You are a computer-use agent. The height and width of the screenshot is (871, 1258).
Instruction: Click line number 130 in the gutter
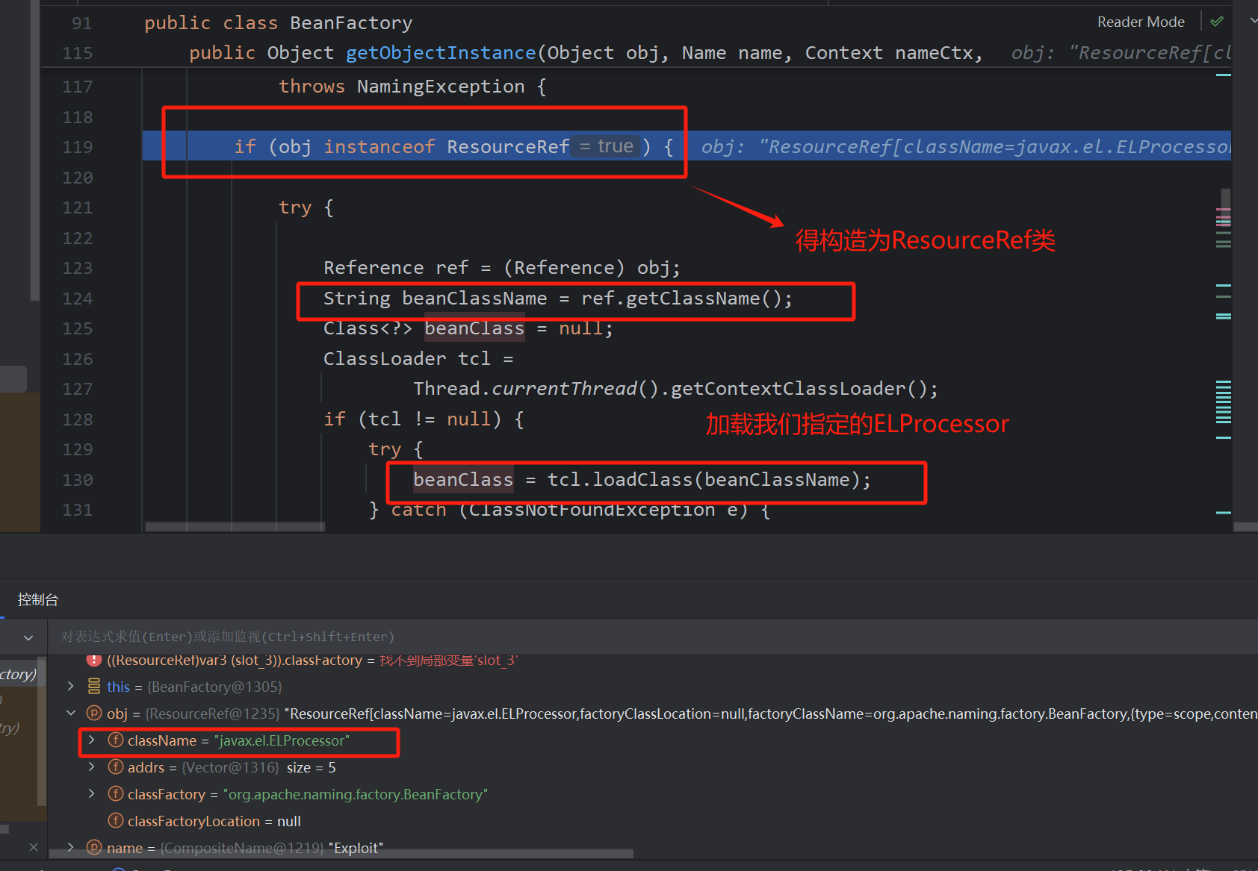coord(78,480)
